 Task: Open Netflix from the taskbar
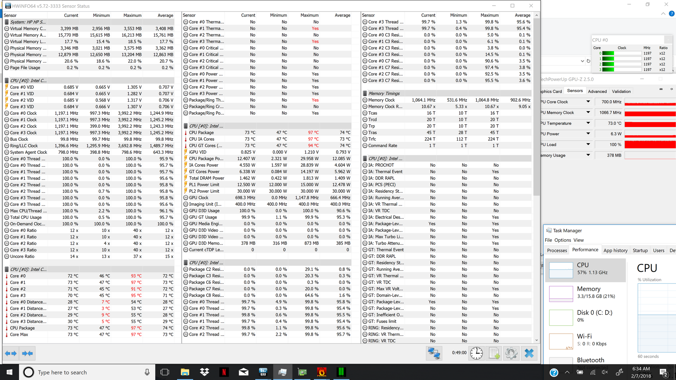(224, 372)
